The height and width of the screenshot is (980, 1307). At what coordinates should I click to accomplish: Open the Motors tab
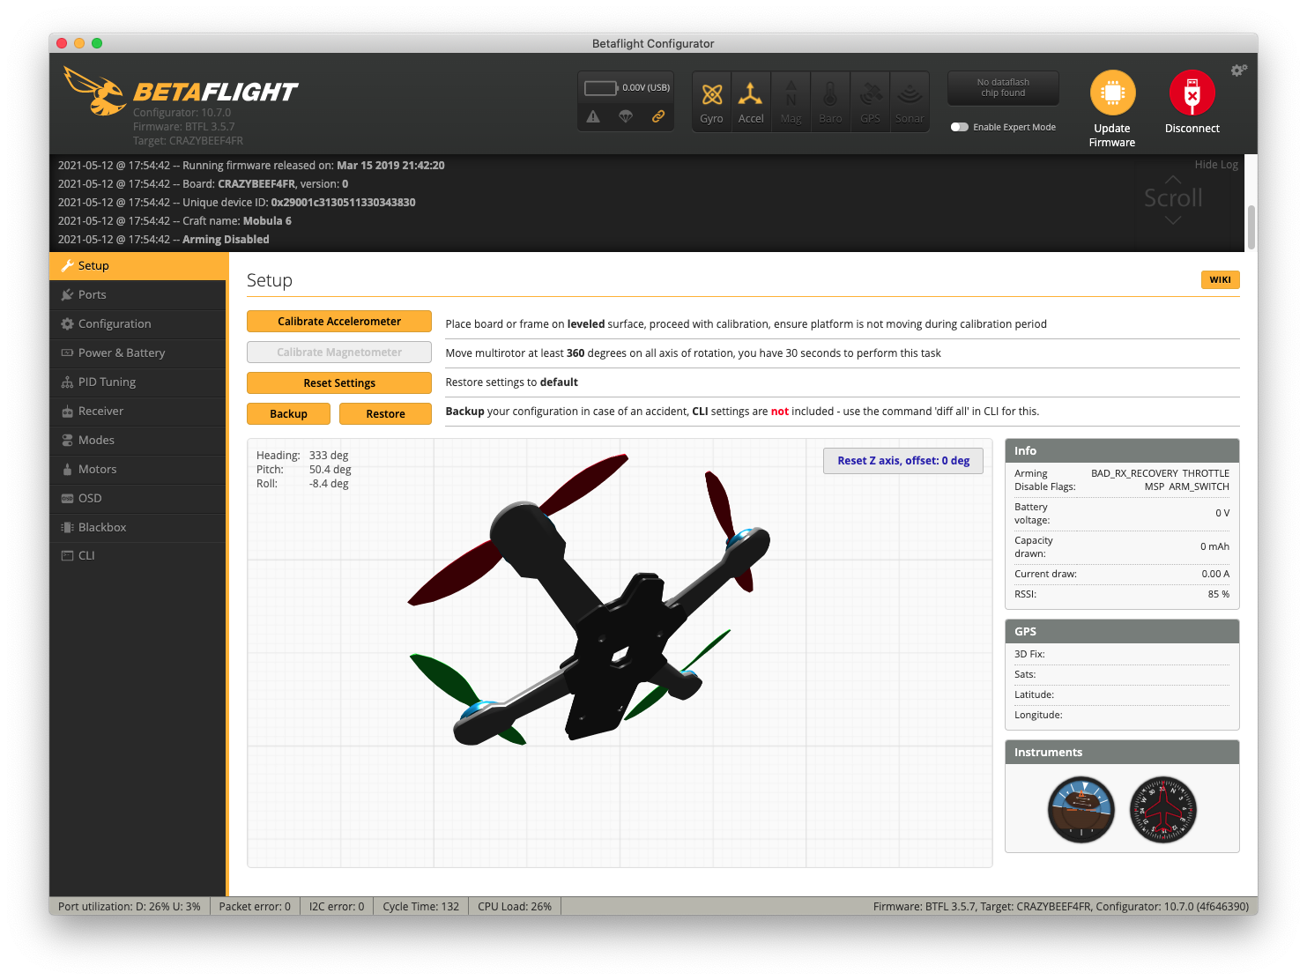point(137,470)
